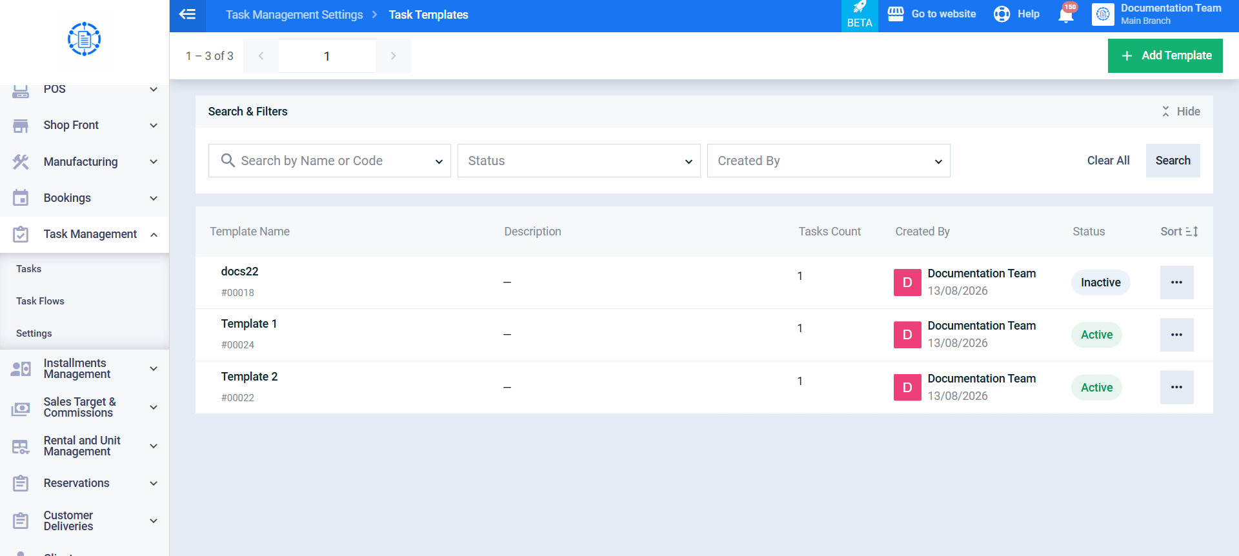Click the Reservations sidebar icon
The width and height of the screenshot is (1239, 556).
tap(21, 483)
